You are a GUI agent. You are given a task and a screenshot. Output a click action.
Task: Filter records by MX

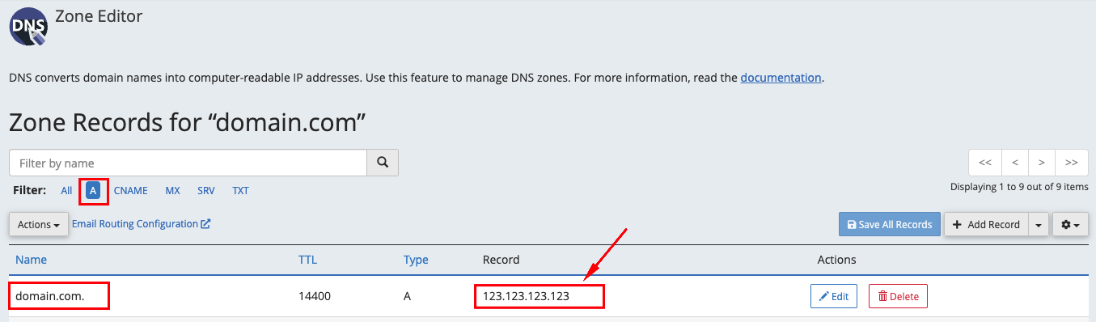[172, 191]
